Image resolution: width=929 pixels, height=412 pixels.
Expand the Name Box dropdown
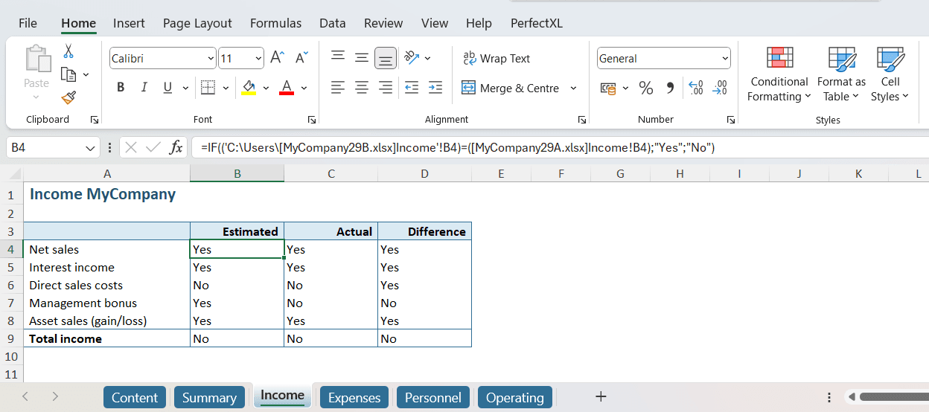91,148
